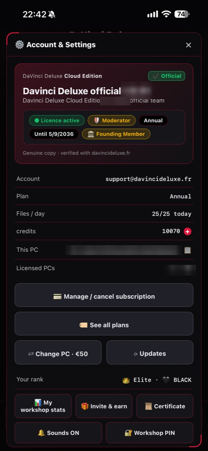Open My workshop stats
This screenshot has height=451, width=208.
coord(43,406)
